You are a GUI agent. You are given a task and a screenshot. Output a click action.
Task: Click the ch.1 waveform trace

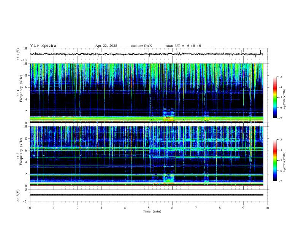[146, 54]
